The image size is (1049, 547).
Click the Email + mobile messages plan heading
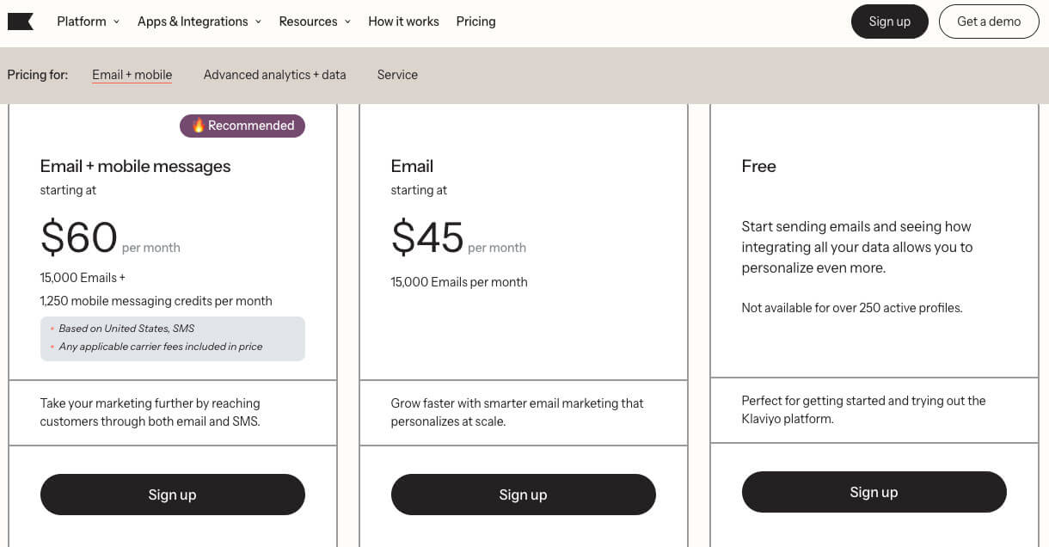pyautogui.click(x=135, y=166)
